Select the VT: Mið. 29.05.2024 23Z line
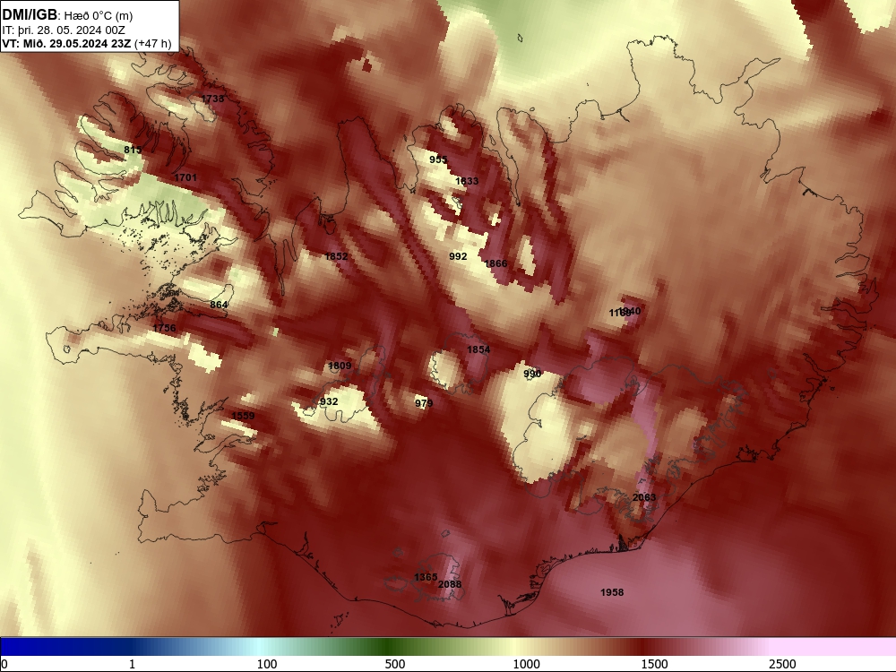The image size is (896, 672). point(67,44)
